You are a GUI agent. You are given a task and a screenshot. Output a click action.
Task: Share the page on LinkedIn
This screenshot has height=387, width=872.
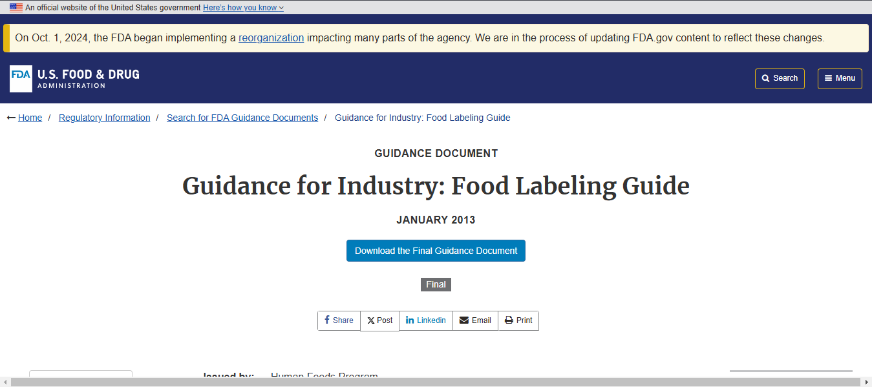coord(425,320)
